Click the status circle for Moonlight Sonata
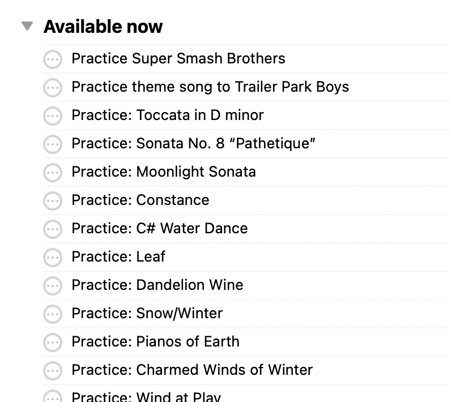Screen dimensions: 451x402 (x=53, y=172)
